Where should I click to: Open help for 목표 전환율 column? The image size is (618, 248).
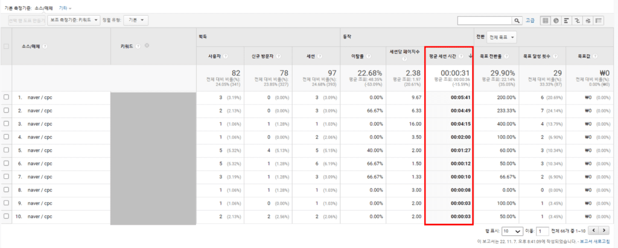pyautogui.click(x=506, y=56)
